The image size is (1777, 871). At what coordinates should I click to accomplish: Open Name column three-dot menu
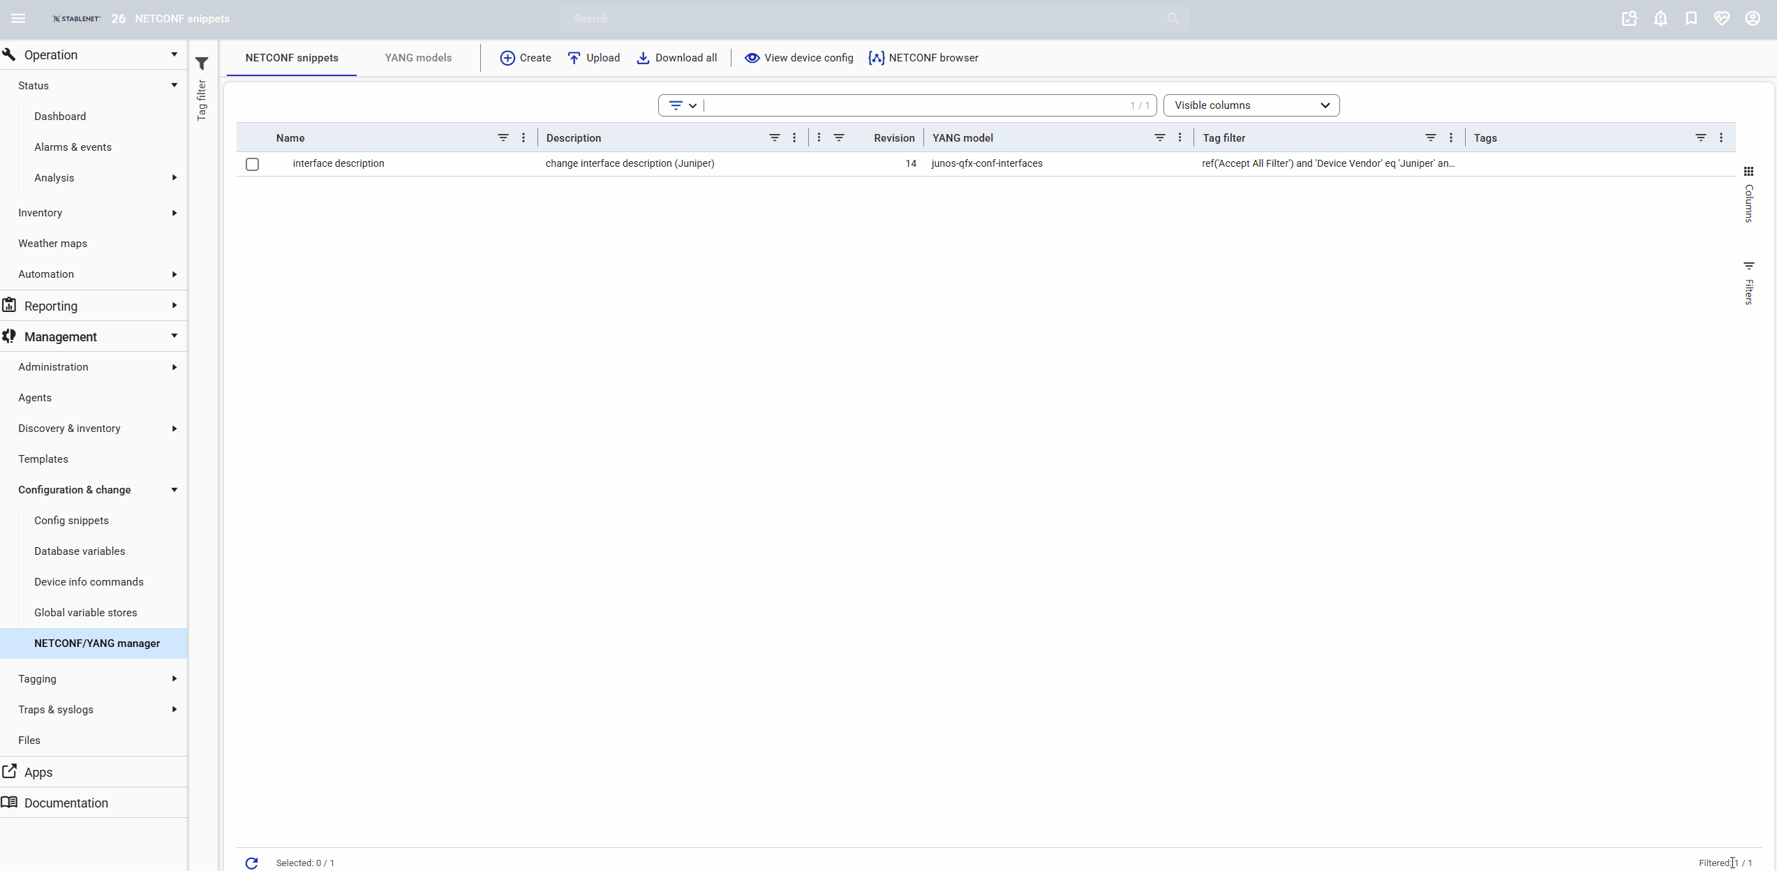tap(523, 138)
